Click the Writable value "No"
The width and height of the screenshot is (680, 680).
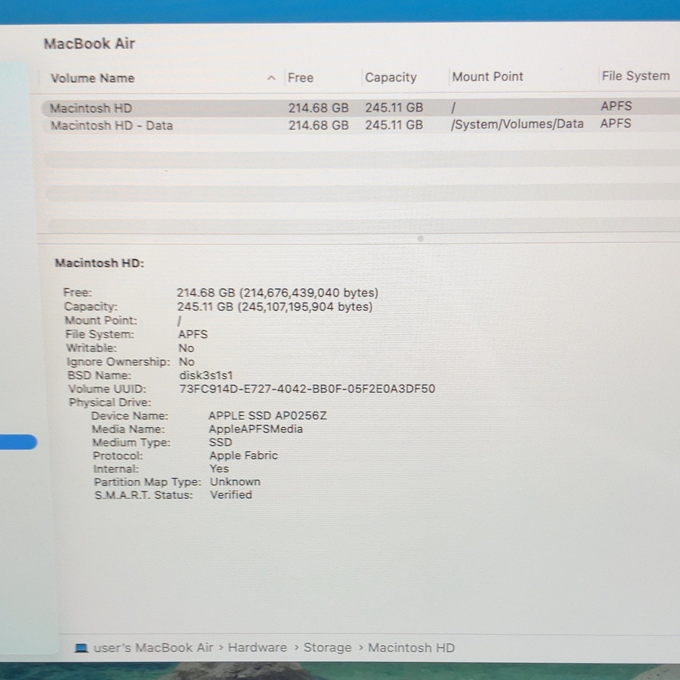pos(186,348)
